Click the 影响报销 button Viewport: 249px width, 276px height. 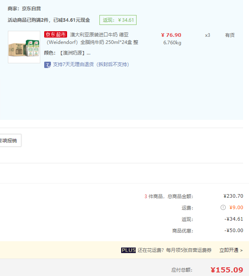[10, 140]
